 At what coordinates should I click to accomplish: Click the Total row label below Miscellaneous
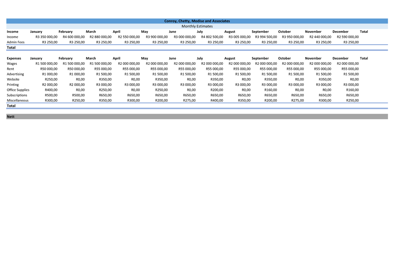coord(11,106)
